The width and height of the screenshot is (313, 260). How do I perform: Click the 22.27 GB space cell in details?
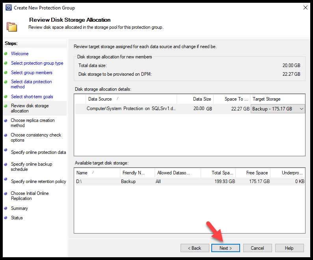coord(240,109)
